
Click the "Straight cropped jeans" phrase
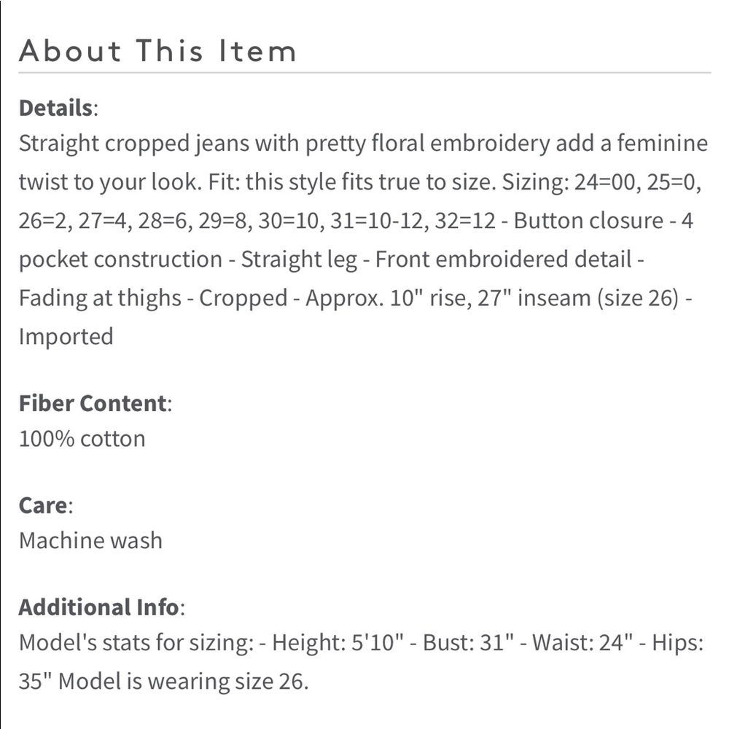pyautogui.click(x=133, y=143)
